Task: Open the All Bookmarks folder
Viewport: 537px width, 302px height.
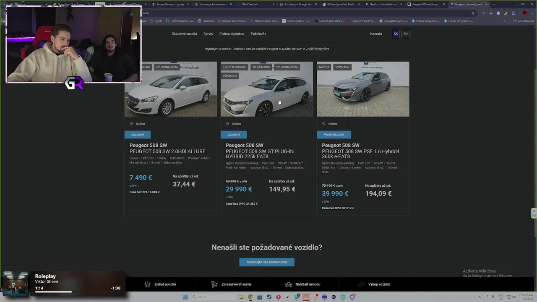Action: pyautogui.click(x=524, y=21)
